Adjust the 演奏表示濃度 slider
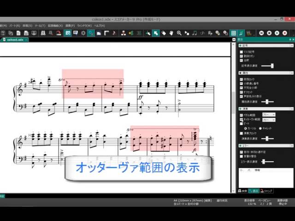The height and width of the screenshot is (221, 295). (x=267, y=139)
